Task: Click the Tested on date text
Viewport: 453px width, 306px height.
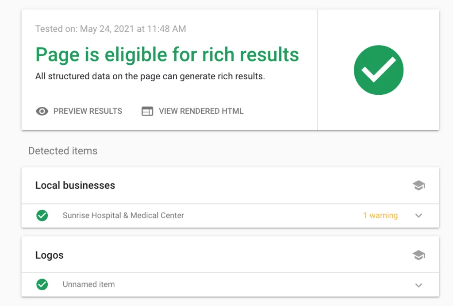Action: pyautogui.click(x=111, y=29)
